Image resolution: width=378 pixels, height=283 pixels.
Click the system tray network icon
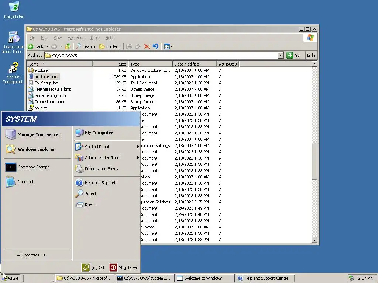[351, 278]
